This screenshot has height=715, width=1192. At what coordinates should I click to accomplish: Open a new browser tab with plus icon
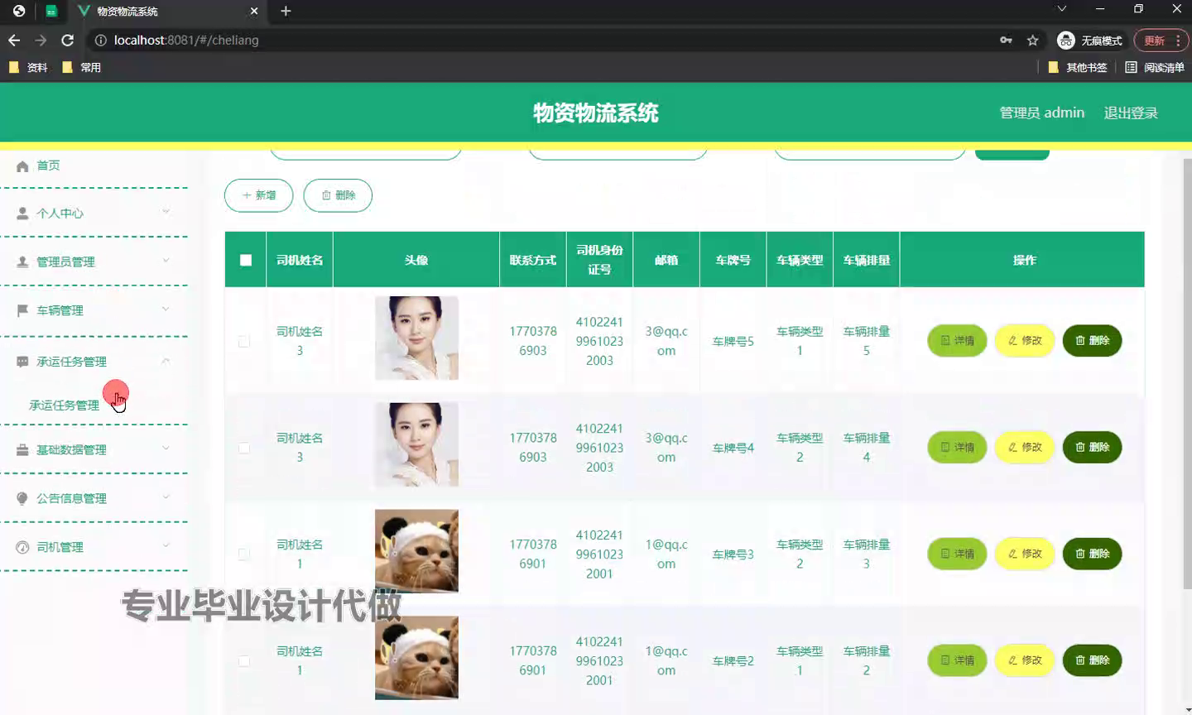[x=286, y=11]
